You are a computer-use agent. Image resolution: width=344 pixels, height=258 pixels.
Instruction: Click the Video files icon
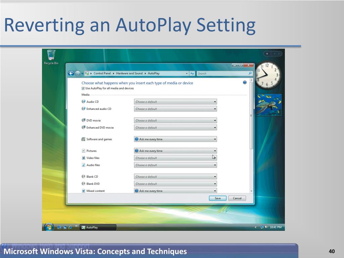[x=83, y=158]
